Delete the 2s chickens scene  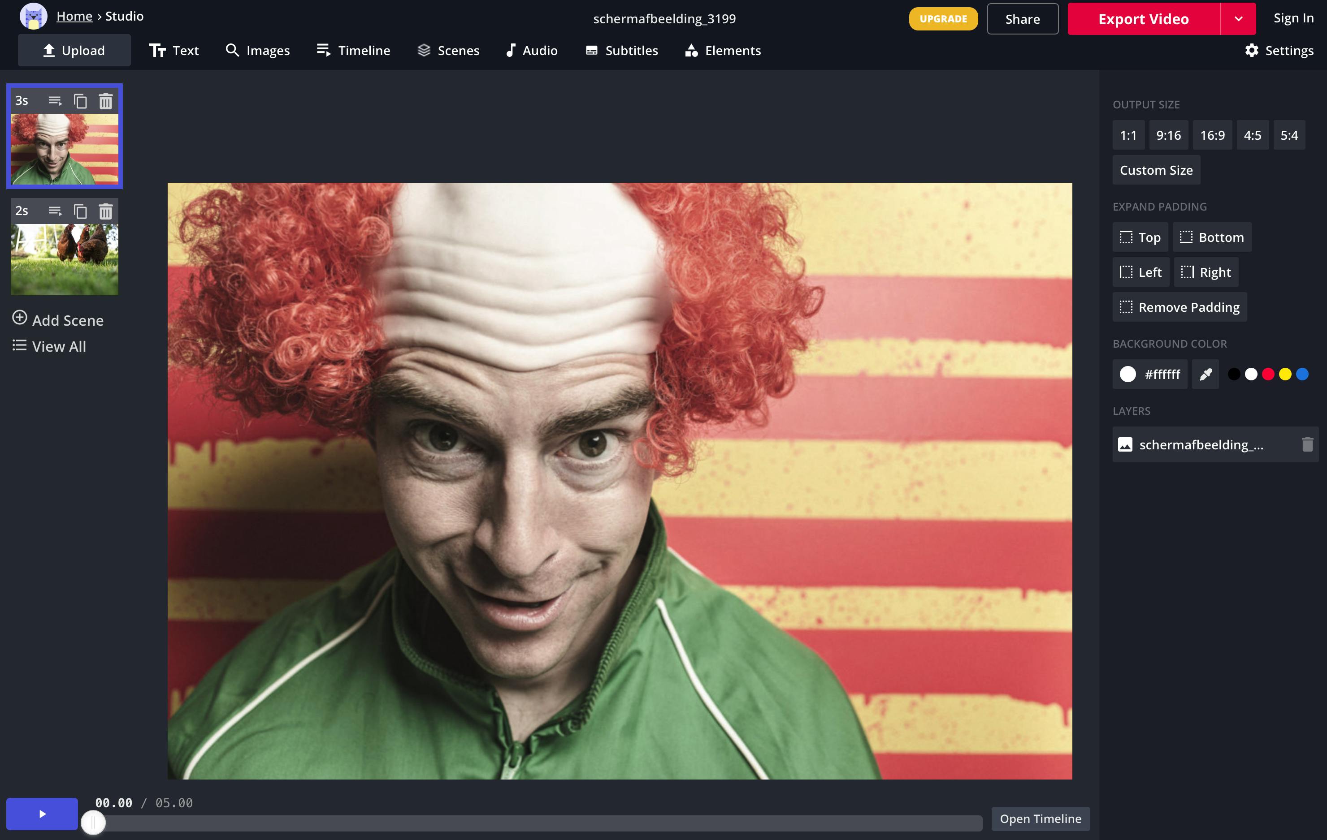(x=105, y=211)
